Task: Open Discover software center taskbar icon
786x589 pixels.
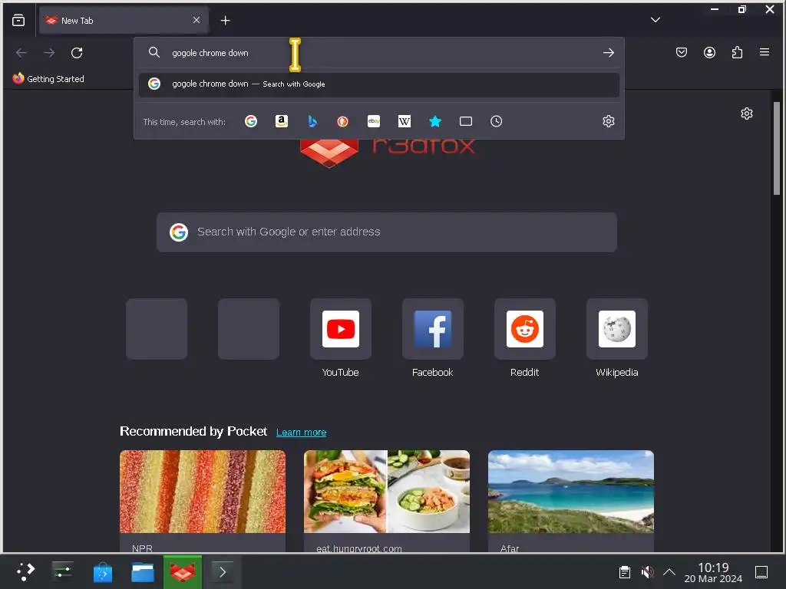Action: click(x=103, y=572)
